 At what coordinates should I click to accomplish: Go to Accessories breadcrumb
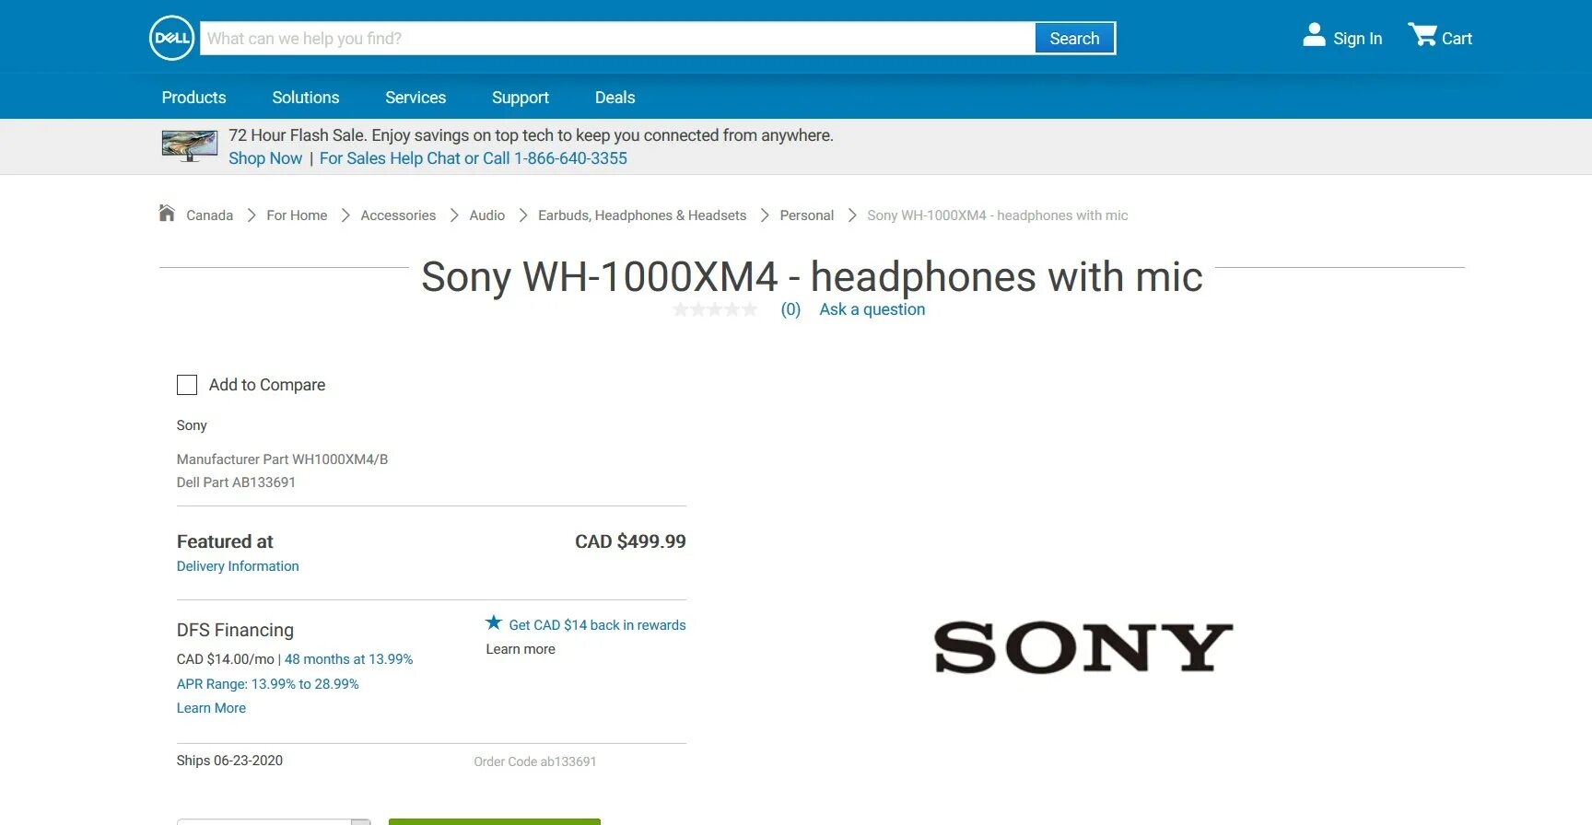click(398, 215)
